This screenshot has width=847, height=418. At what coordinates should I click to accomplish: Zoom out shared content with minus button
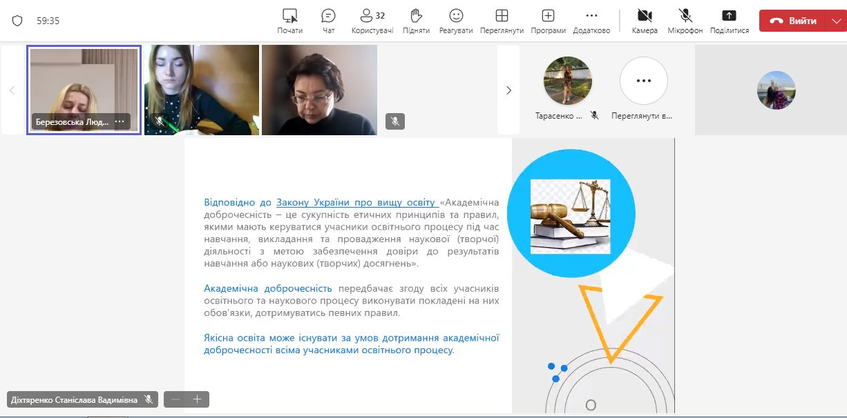pos(175,399)
